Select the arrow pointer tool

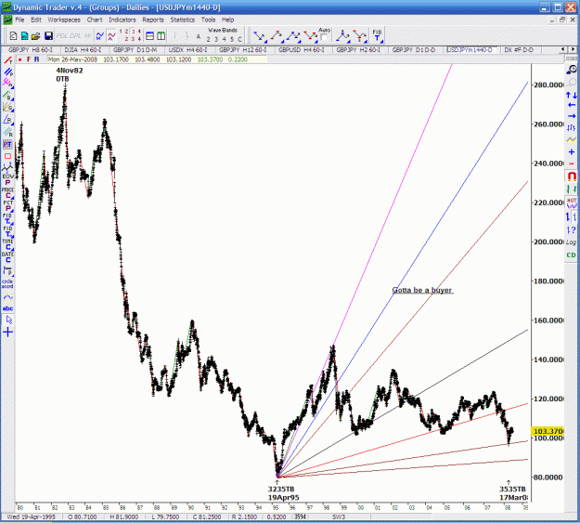[x=7, y=320]
